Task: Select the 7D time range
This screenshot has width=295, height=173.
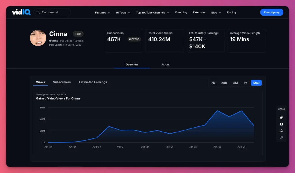Action: 213,83
